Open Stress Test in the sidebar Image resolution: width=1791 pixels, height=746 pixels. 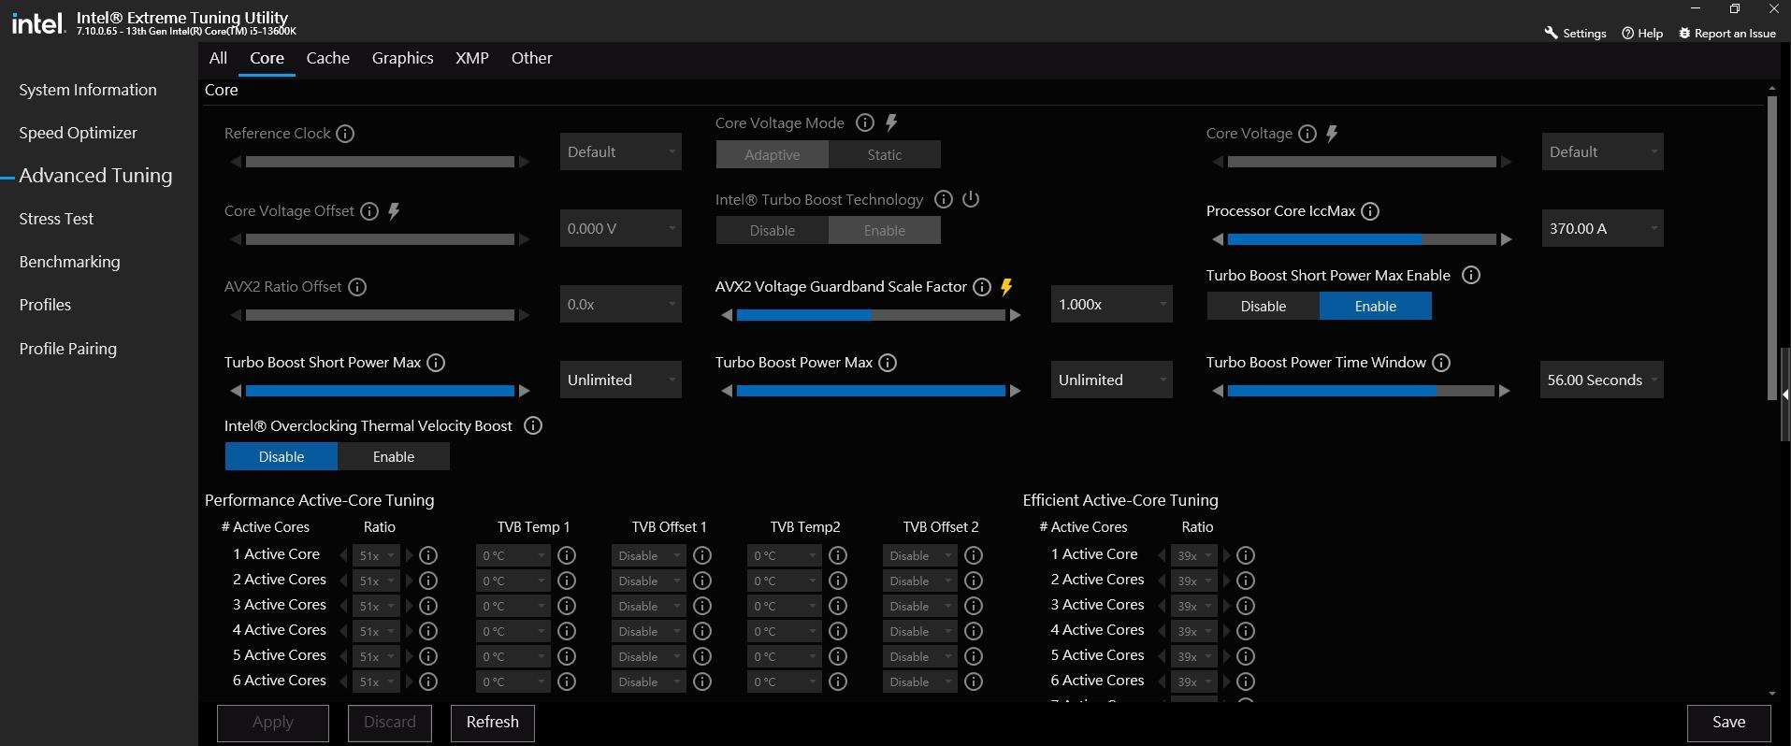point(56,219)
